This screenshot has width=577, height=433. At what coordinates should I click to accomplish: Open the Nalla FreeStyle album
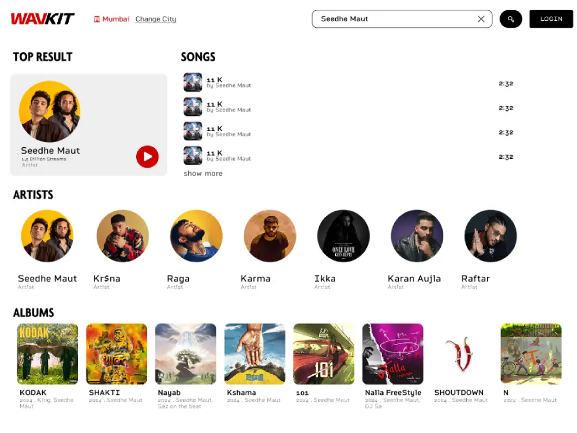tap(392, 354)
